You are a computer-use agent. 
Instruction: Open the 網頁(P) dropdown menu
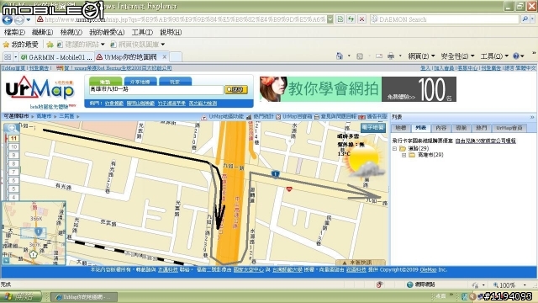pyautogui.click(x=421, y=56)
